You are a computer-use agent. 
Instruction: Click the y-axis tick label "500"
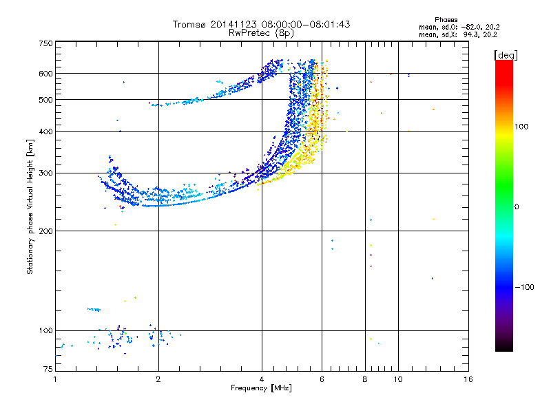point(45,100)
